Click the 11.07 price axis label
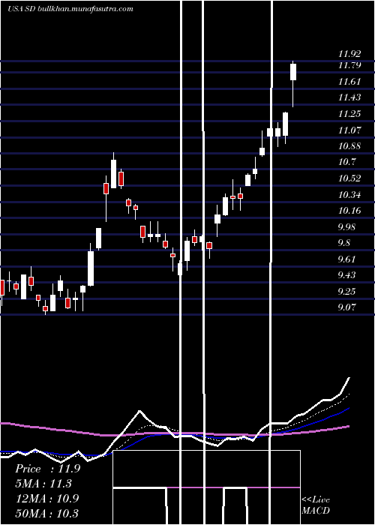 point(350,130)
